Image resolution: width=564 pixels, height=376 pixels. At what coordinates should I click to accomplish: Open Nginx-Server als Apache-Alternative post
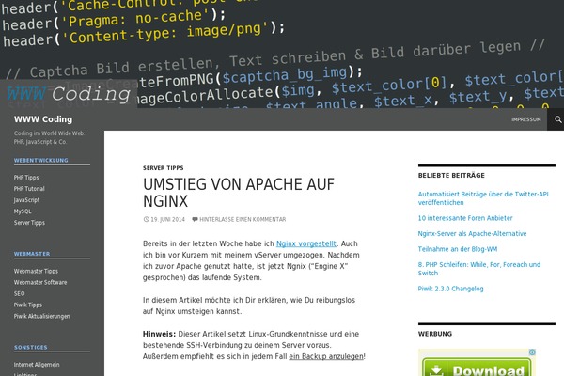[x=472, y=233]
